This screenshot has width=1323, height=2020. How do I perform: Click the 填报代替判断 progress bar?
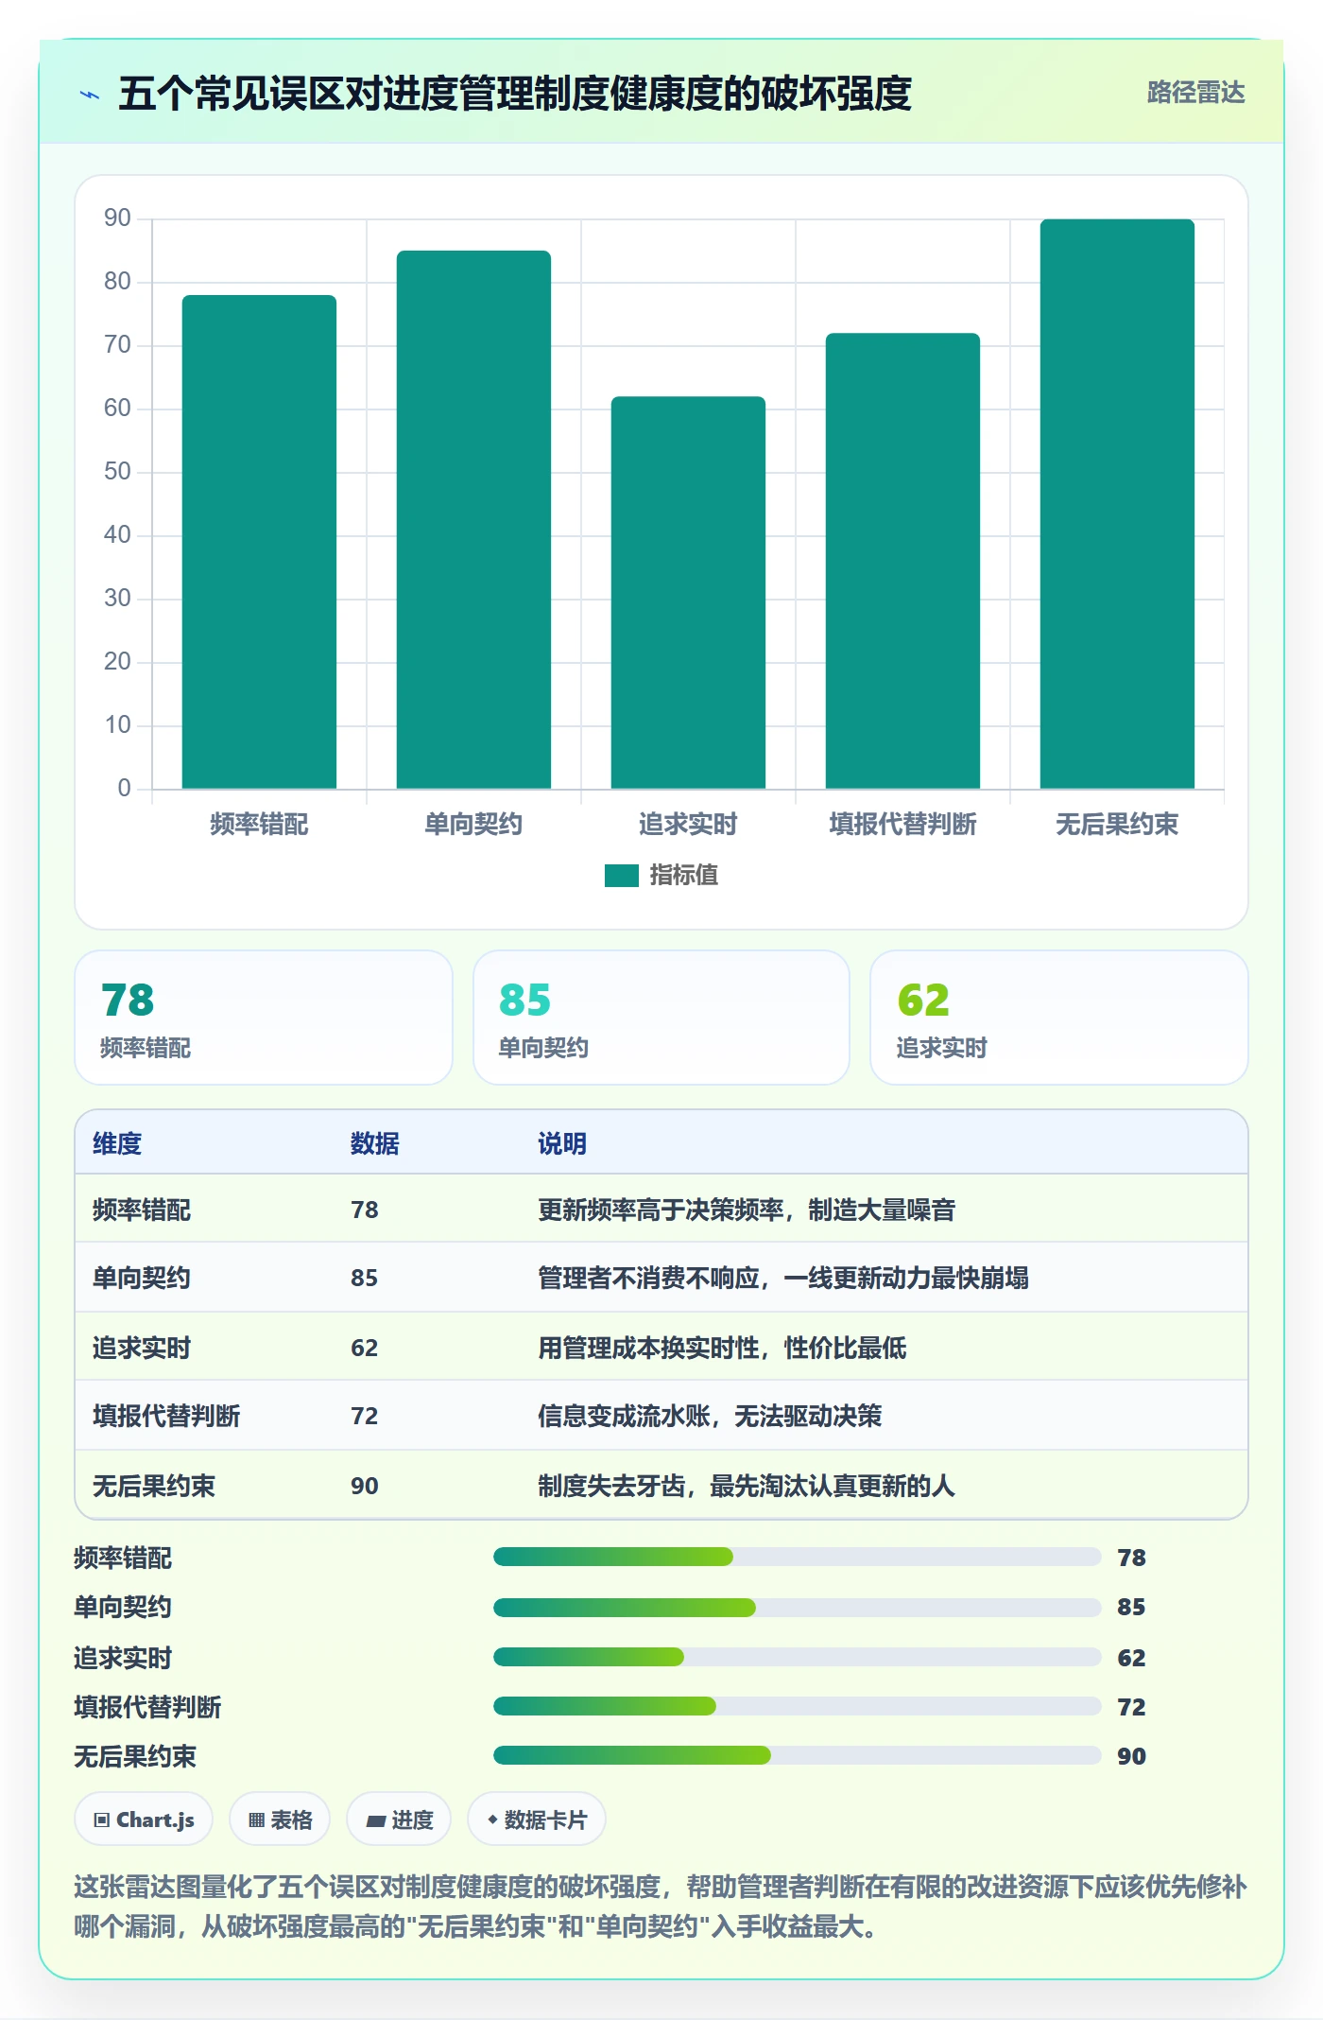click(x=798, y=1706)
